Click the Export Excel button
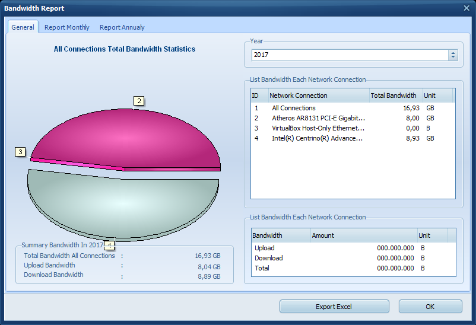This screenshot has width=476, height=325. (334, 307)
